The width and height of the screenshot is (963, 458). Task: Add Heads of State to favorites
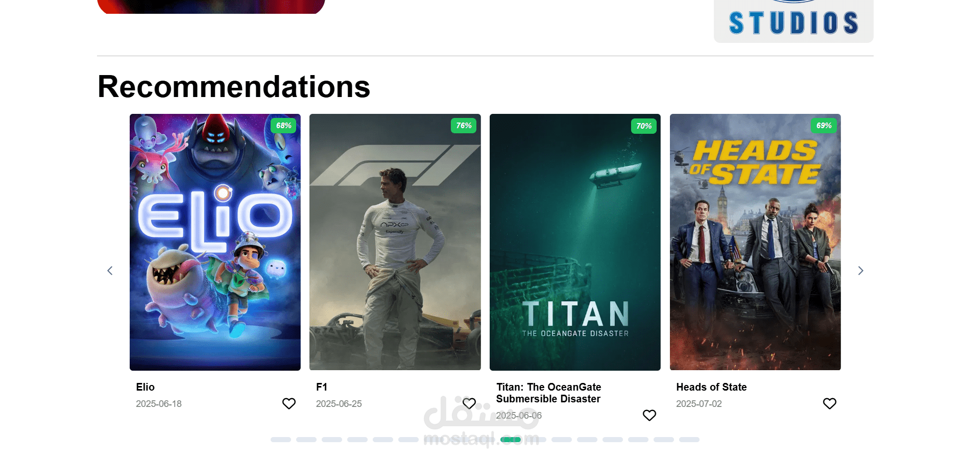click(x=830, y=403)
